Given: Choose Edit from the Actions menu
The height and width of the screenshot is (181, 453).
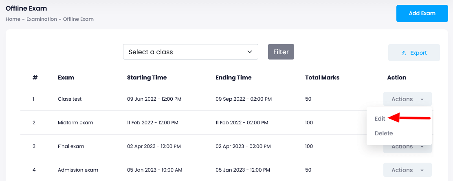Looking at the screenshot, I should 380,118.
